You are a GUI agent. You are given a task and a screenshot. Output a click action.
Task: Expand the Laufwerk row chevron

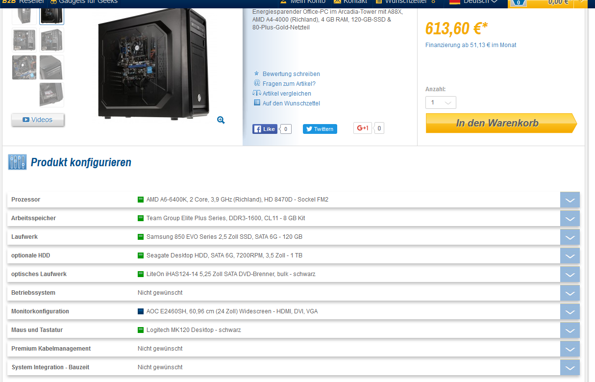click(570, 237)
